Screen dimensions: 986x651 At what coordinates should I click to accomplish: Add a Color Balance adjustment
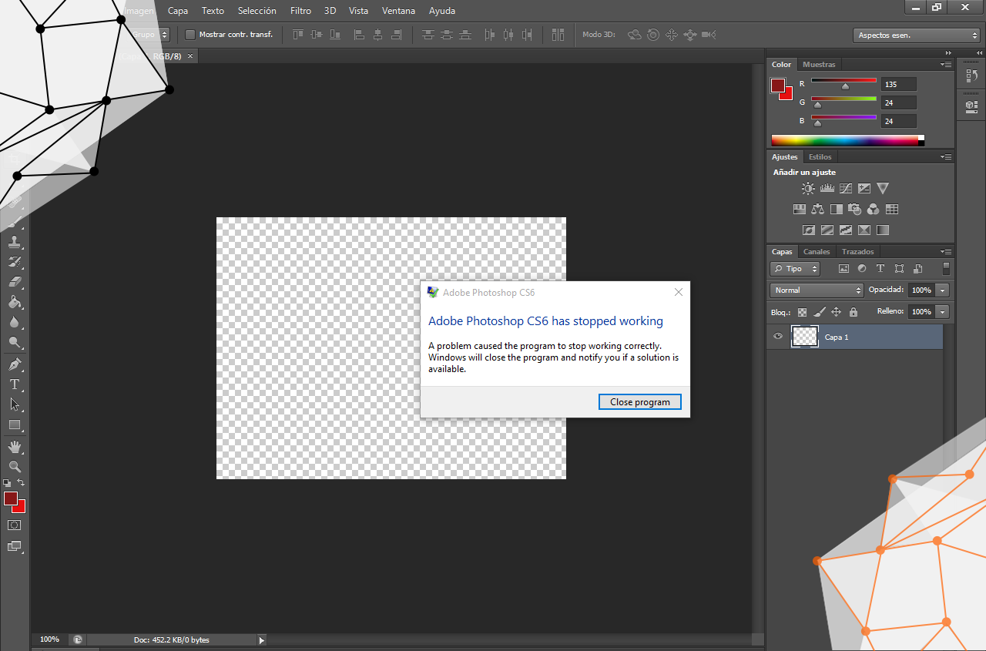point(818,209)
